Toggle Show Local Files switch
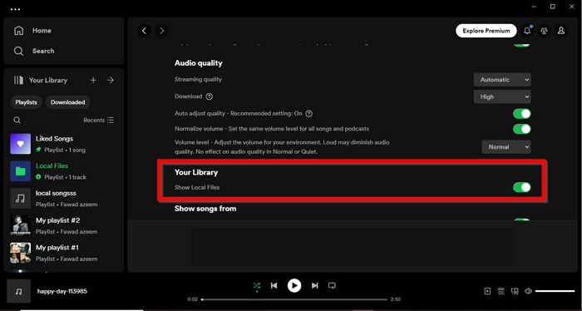This screenshot has width=582, height=311. click(522, 187)
